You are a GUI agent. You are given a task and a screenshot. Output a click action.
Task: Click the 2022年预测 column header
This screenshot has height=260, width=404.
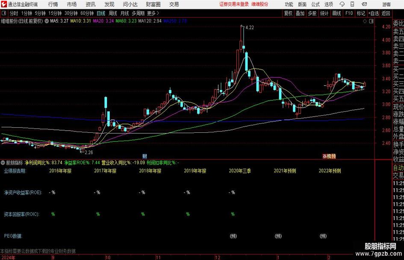[x=330, y=171]
